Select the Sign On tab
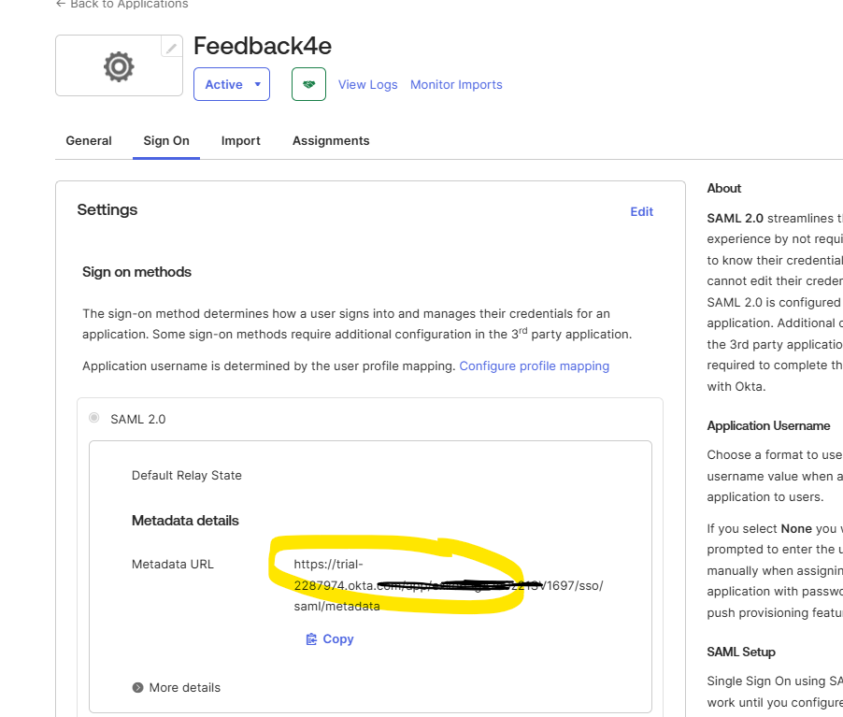This screenshot has height=717, width=843. tap(166, 140)
